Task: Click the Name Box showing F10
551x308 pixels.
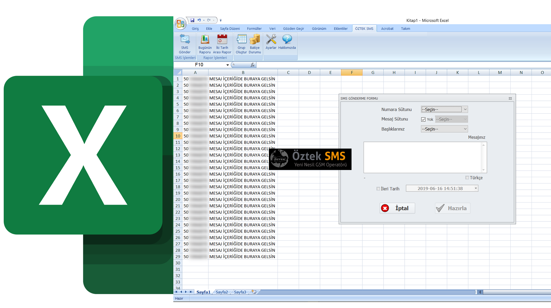Action: pos(199,65)
